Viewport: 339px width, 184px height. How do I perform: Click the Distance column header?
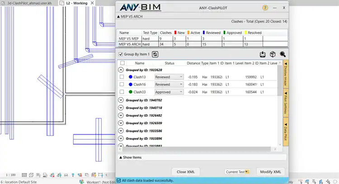coord(193,63)
